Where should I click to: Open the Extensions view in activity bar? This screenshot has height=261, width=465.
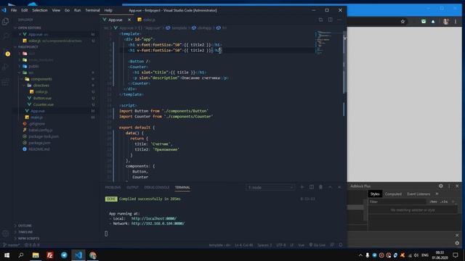(5, 82)
